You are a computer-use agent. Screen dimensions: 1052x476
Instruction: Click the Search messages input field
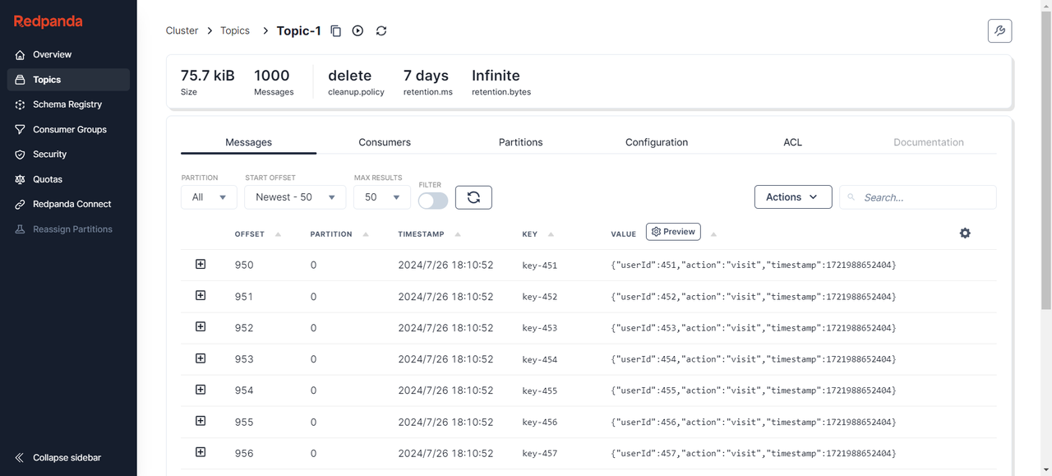click(x=918, y=197)
